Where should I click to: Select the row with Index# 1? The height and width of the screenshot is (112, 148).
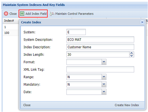click(11, 27)
